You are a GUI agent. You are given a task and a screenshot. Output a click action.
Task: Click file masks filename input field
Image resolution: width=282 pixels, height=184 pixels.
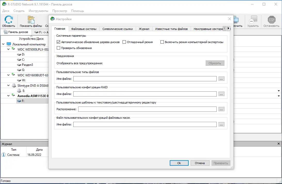pos(145,124)
